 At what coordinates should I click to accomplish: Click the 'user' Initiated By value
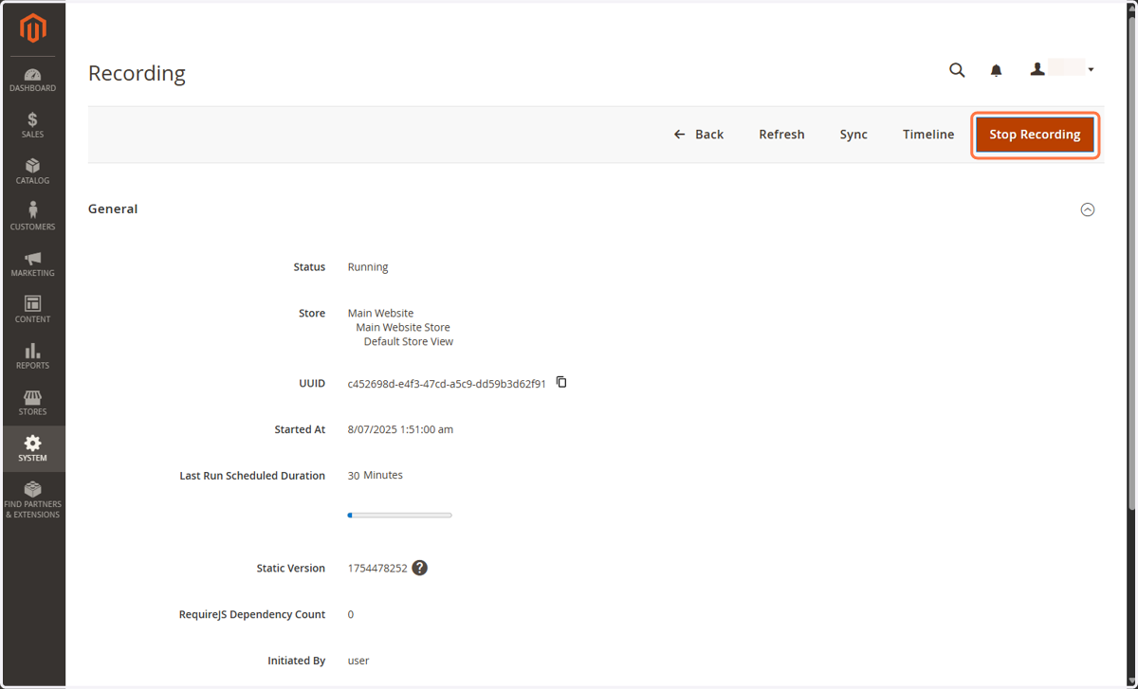[x=358, y=661]
